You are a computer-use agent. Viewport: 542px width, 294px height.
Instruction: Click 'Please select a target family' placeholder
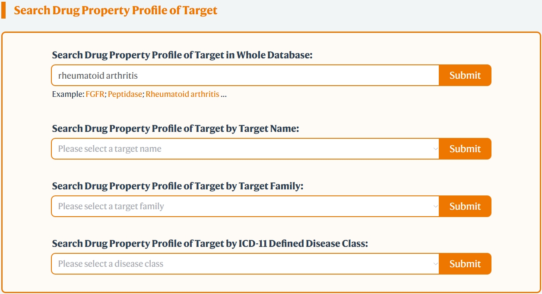click(111, 207)
